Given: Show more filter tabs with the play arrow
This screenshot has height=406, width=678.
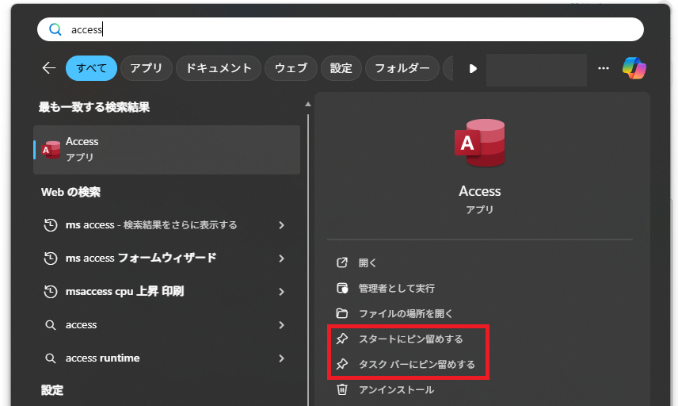Looking at the screenshot, I should (x=473, y=68).
